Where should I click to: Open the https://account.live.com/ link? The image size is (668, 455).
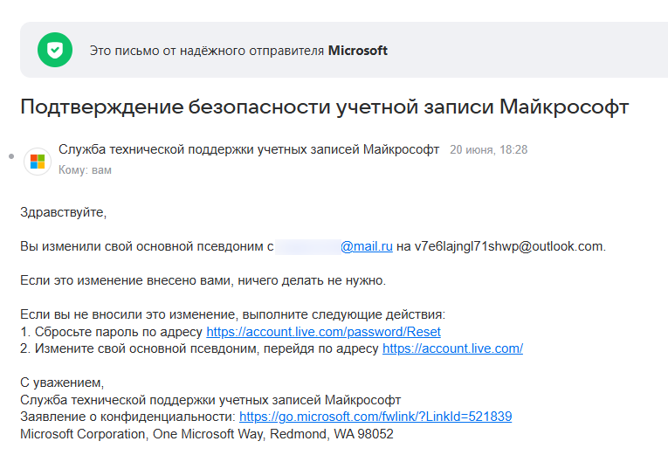point(452,348)
